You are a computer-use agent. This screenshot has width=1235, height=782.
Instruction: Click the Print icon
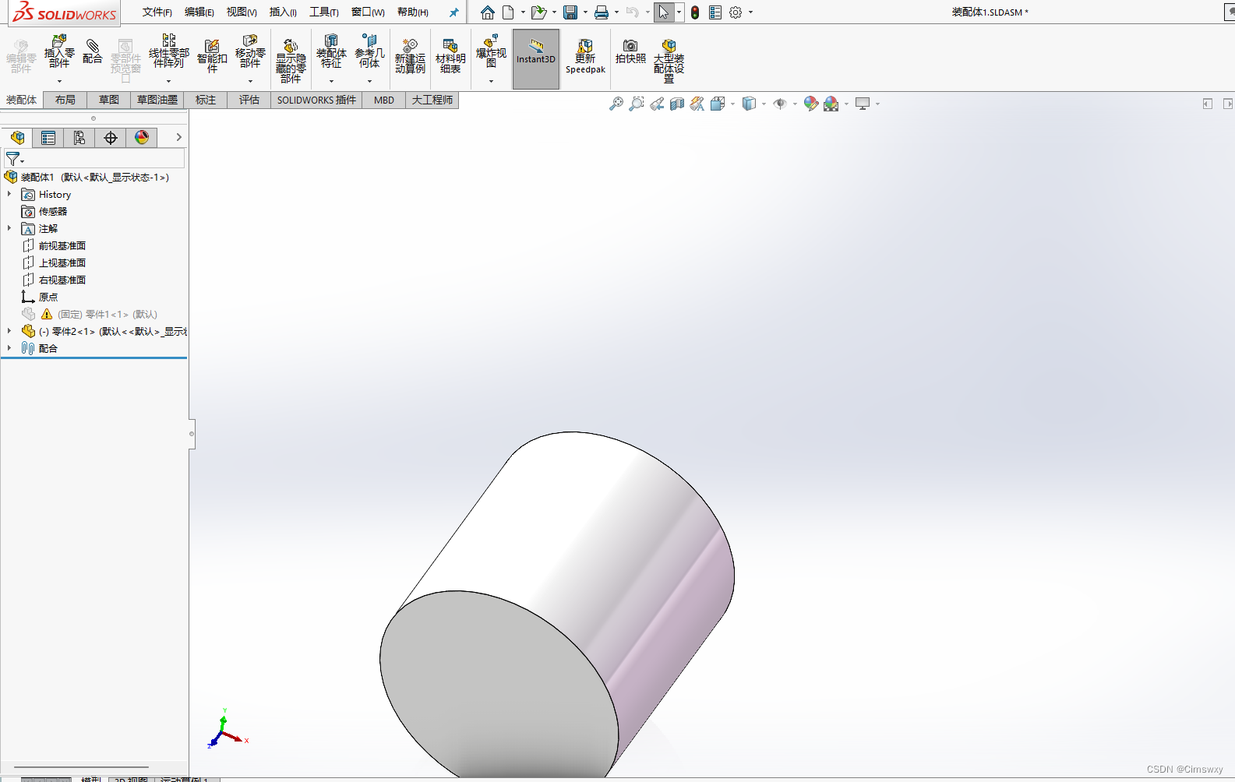pyautogui.click(x=602, y=12)
